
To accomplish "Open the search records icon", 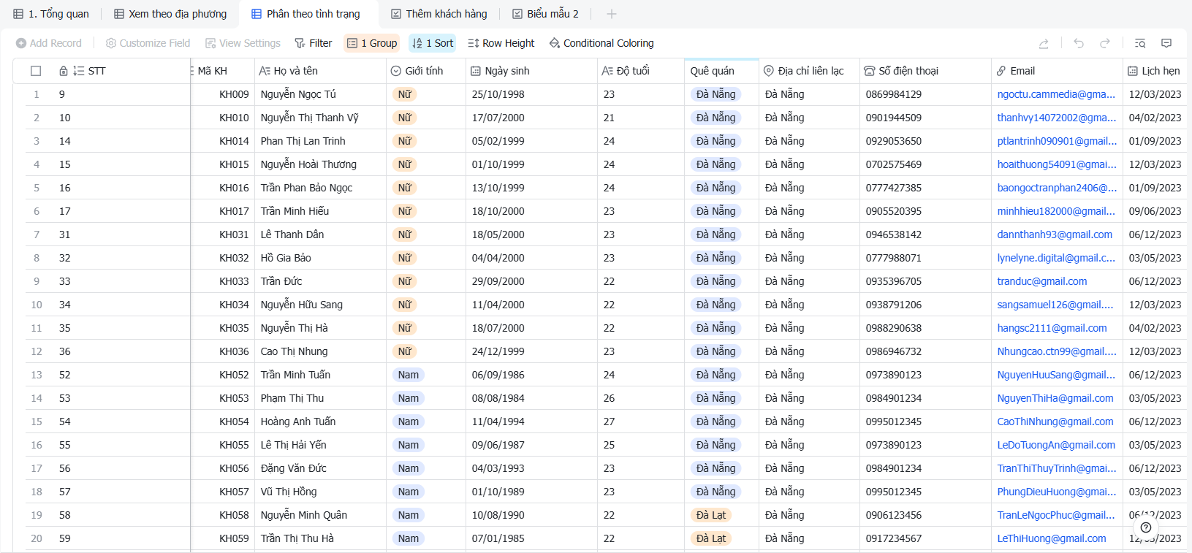I will click(x=1140, y=44).
